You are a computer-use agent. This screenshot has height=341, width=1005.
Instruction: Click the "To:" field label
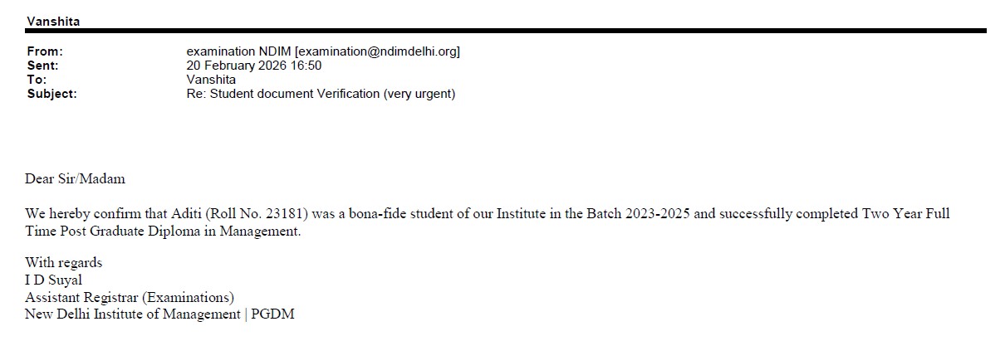click(x=37, y=80)
